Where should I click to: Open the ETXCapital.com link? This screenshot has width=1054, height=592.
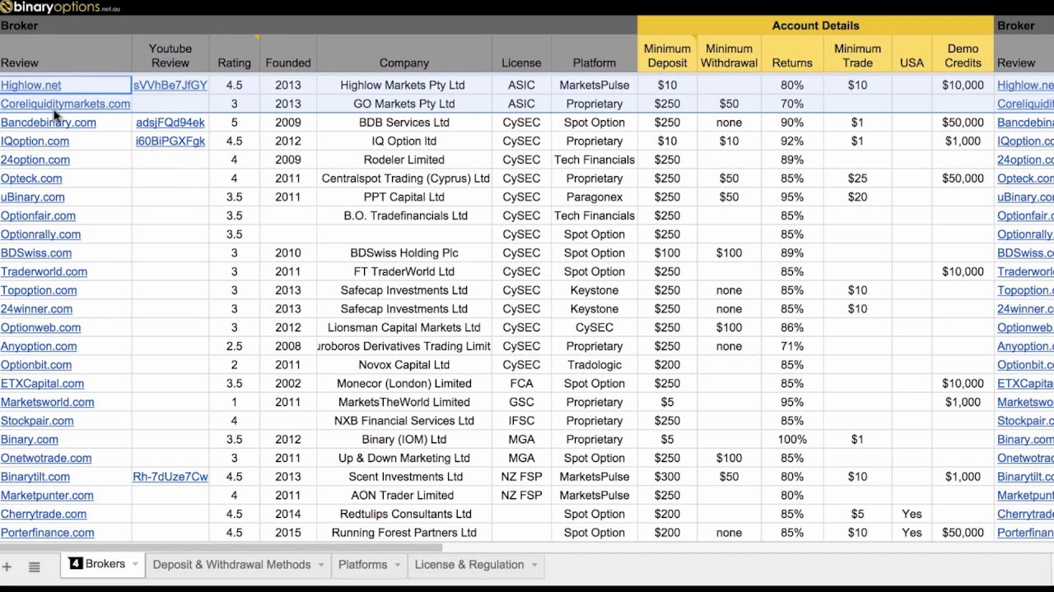coord(42,383)
